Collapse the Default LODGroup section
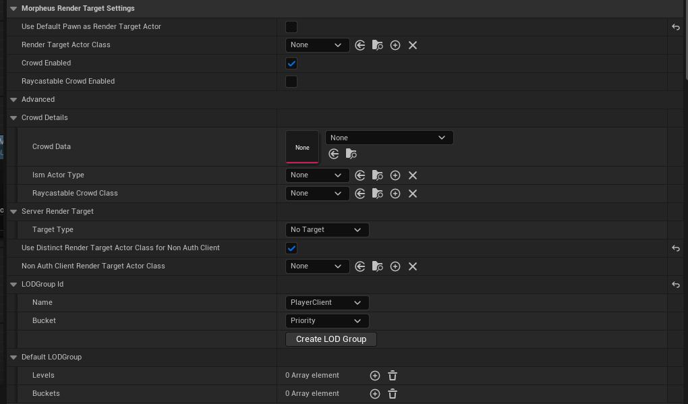 [x=13, y=357]
